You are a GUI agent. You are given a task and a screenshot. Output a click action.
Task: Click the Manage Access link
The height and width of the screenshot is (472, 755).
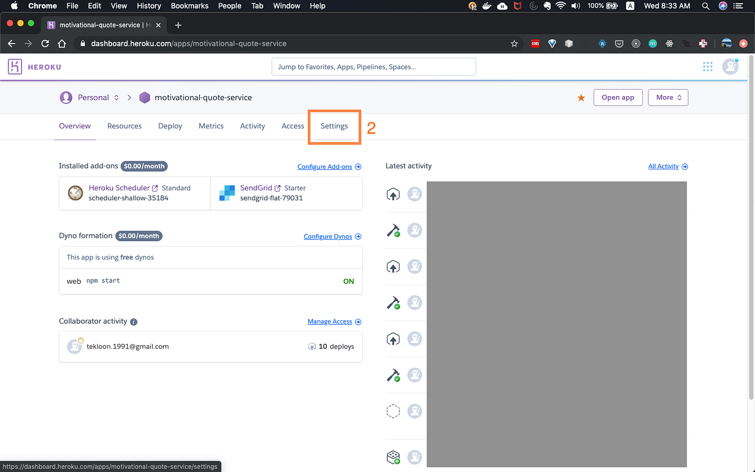tap(334, 321)
